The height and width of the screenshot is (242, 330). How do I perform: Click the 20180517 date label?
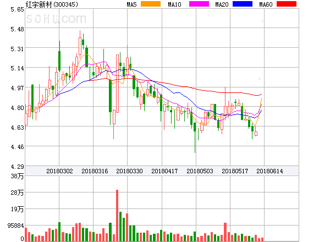235,171
